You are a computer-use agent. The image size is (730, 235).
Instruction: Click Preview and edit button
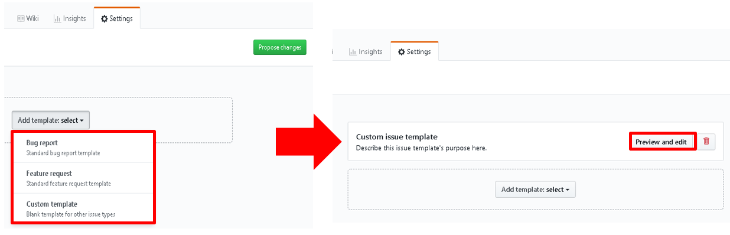click(x=661, y=142)
